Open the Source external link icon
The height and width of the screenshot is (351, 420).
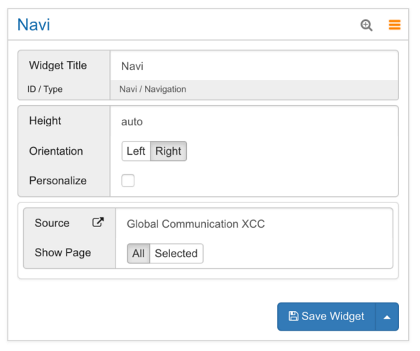coord(99,223)
